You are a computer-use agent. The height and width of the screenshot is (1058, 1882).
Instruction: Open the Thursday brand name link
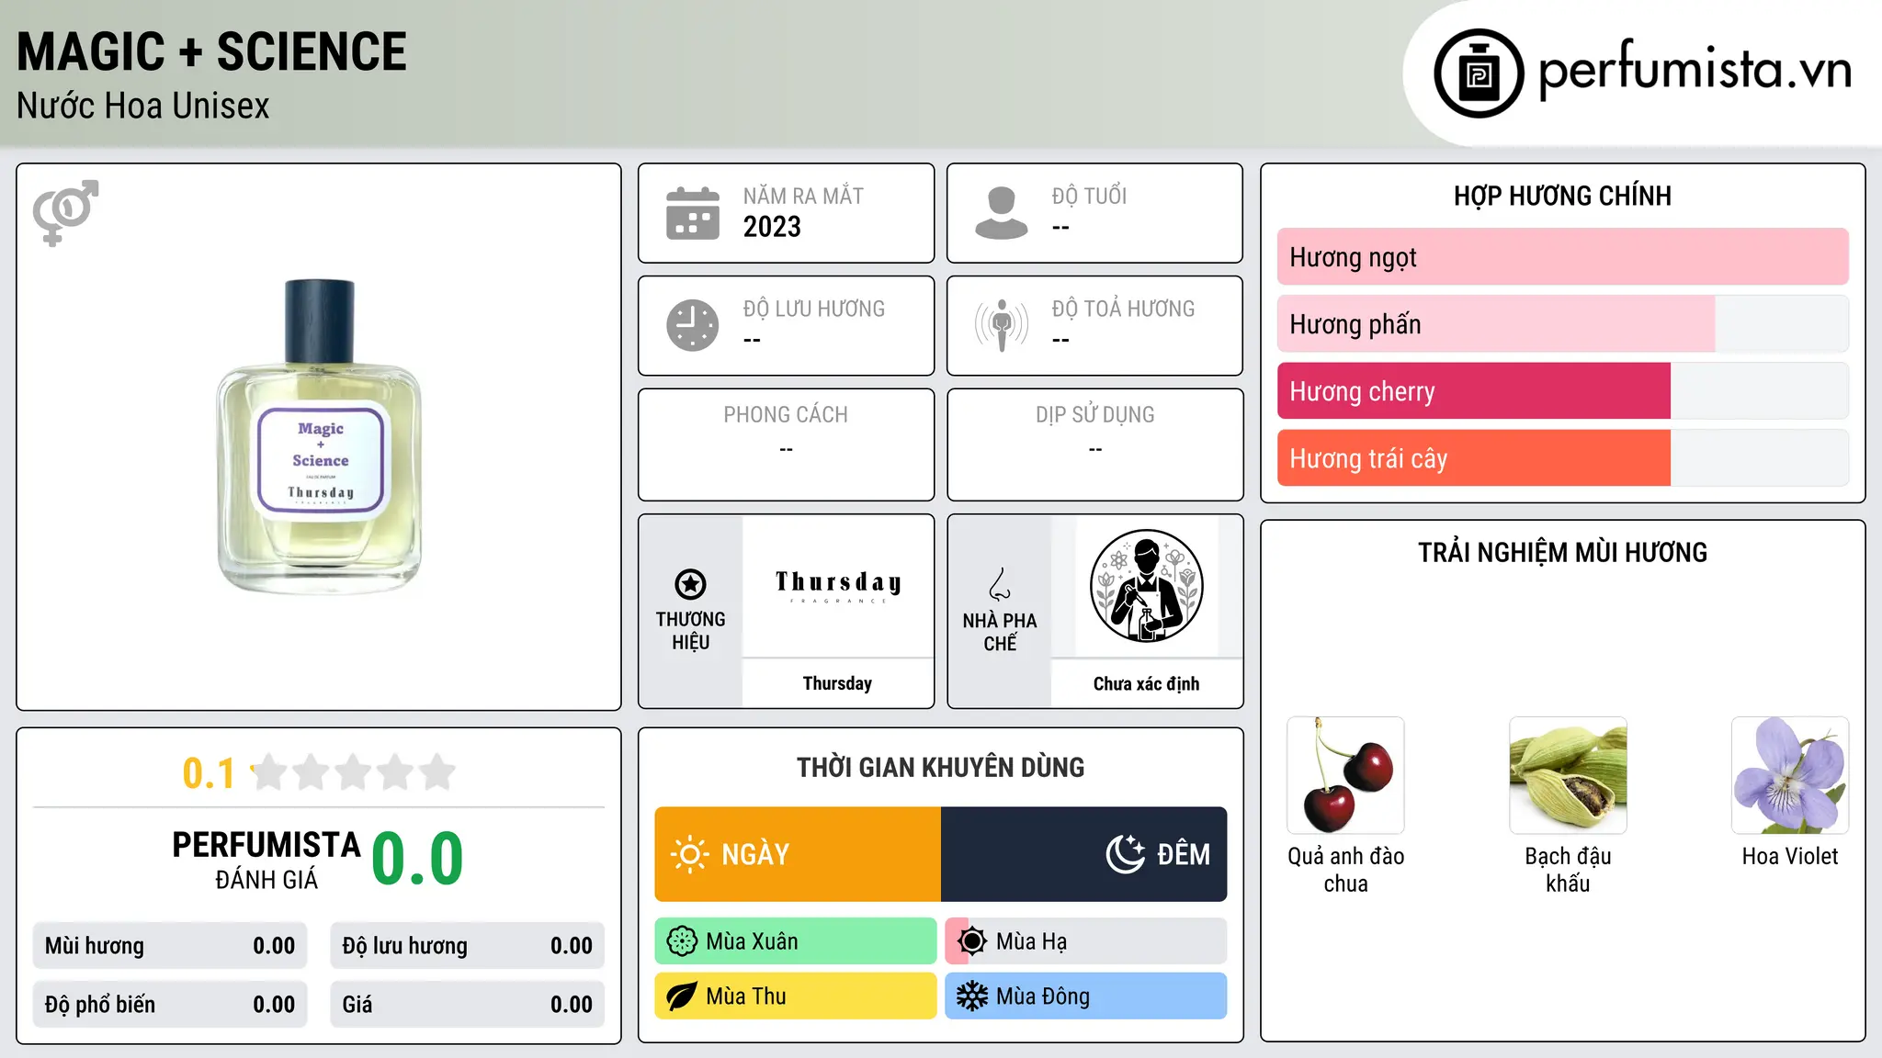click(x=837, y=683)
